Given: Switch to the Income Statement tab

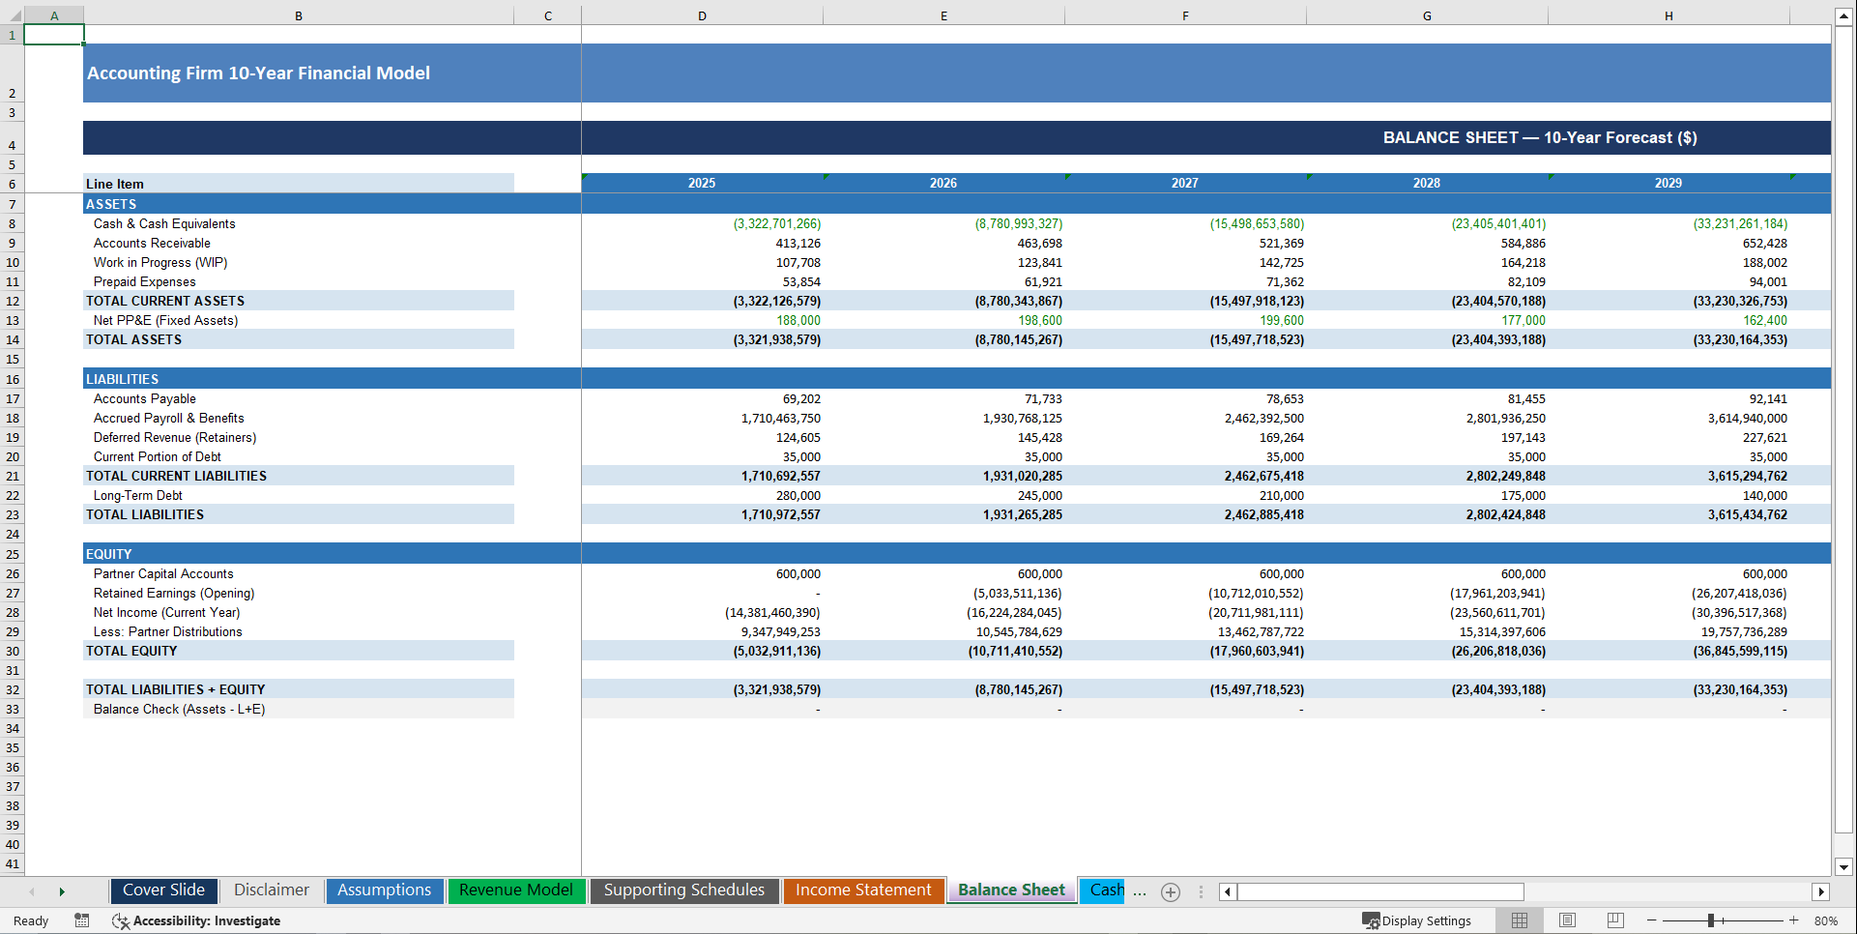Looking at the screenshot, I should pos(863,890).
